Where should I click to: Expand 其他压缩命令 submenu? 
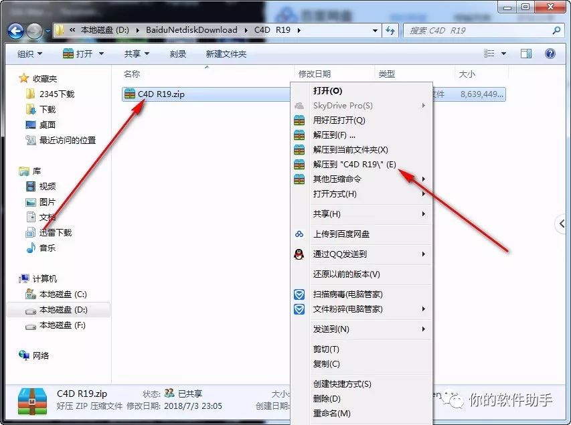click(361, 179)
